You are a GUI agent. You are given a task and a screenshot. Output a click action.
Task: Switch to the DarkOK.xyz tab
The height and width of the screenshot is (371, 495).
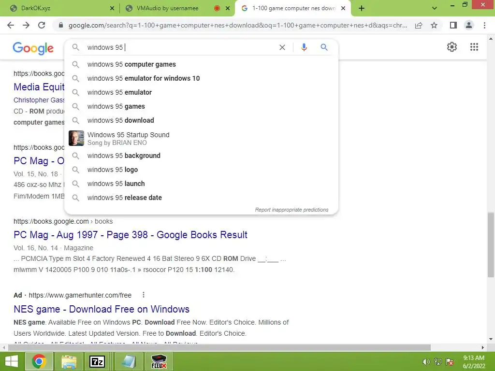(62, 8)
